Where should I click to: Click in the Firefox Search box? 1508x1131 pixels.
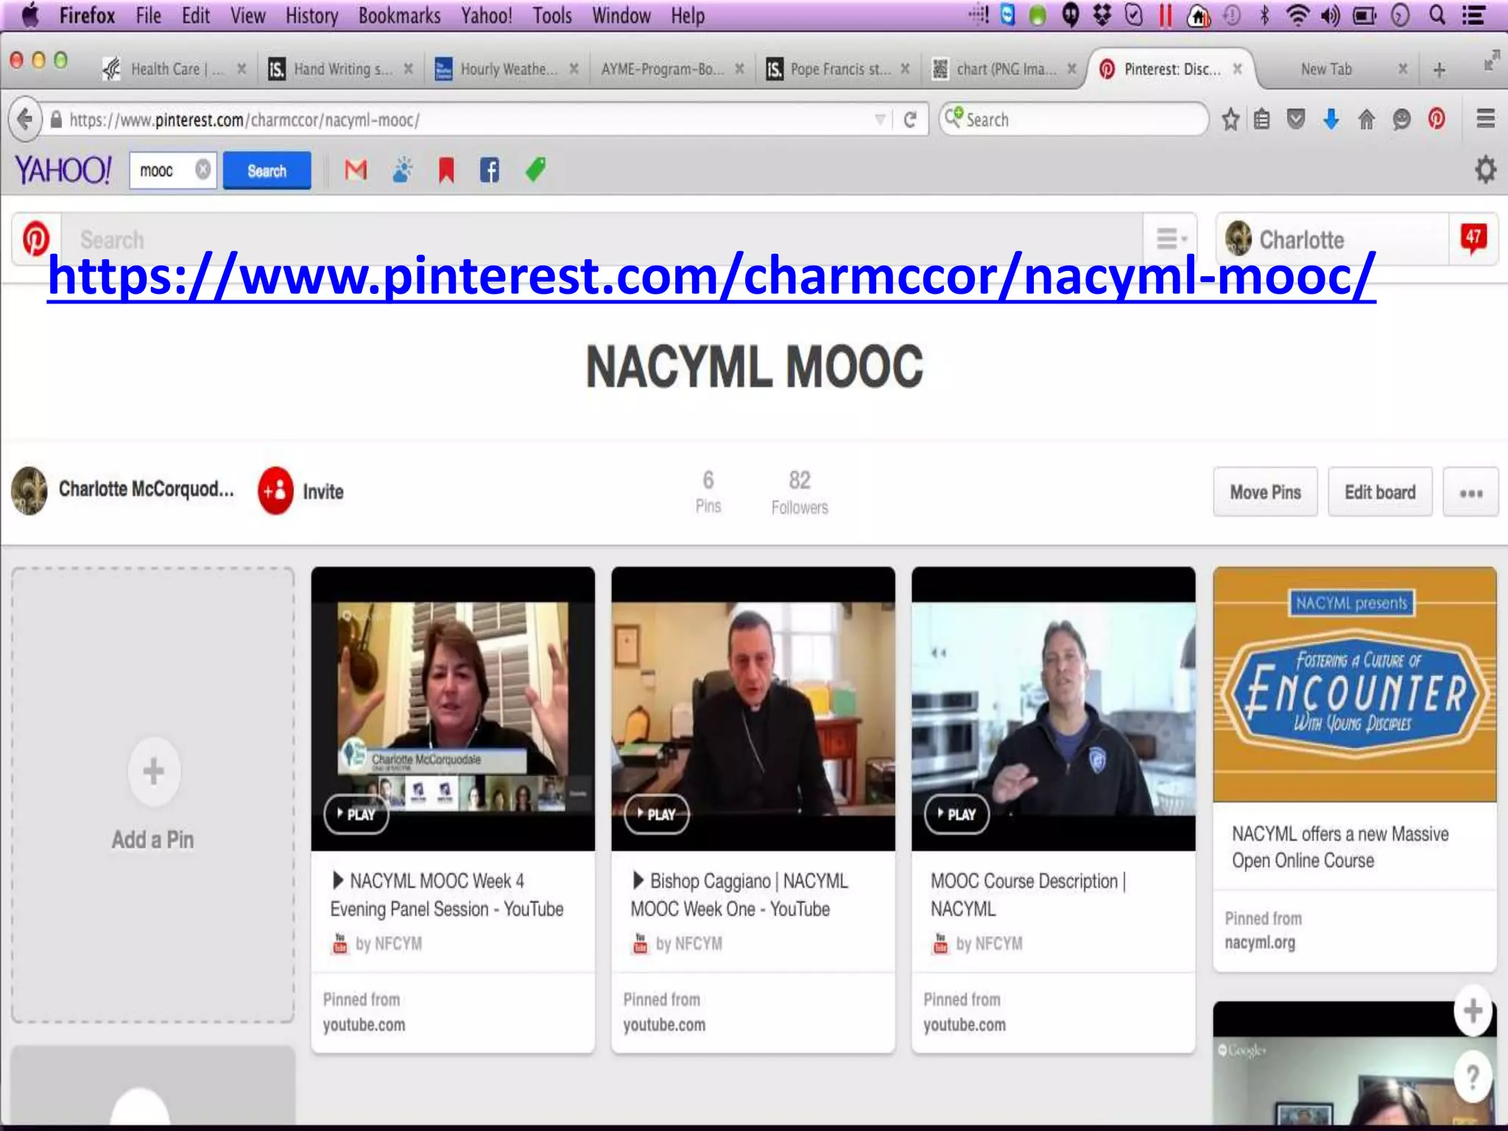click(1074, 119)
